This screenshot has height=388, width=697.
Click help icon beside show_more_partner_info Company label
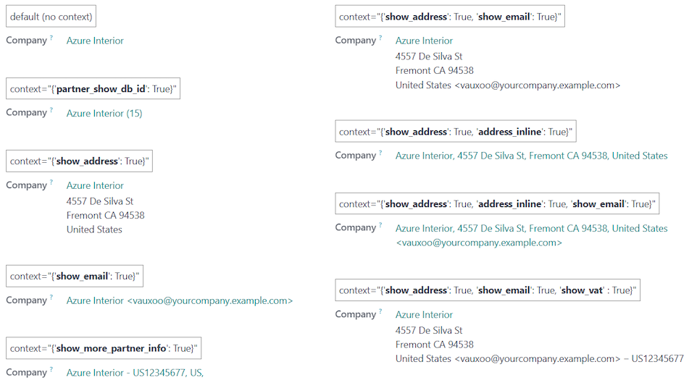(51, 370)
